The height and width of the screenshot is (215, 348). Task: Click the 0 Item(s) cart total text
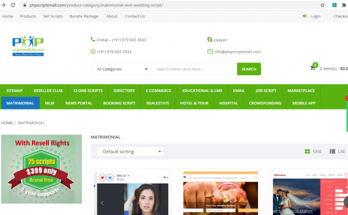(x=333, y=69)
